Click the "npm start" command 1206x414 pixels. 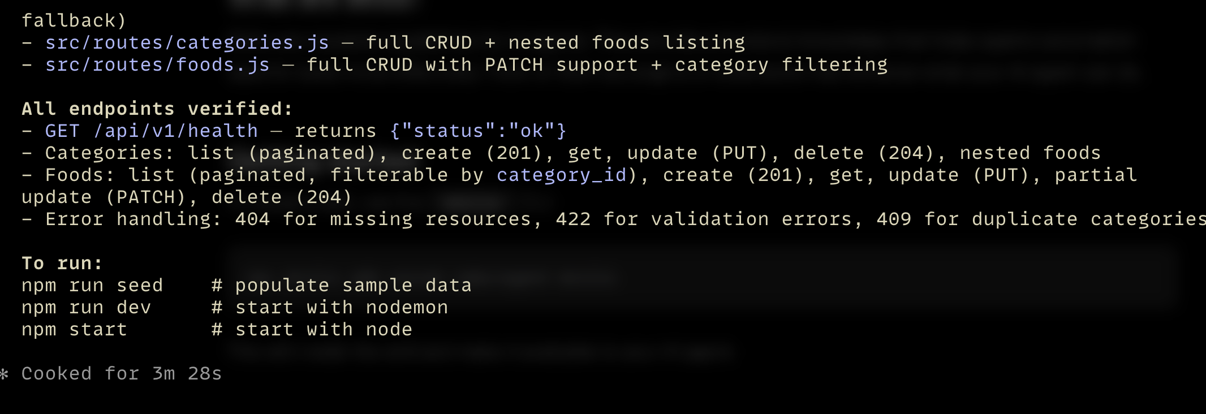coord(74,330)
